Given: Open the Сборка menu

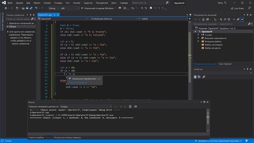Looking at the screenshot, I should click(47, 3).
